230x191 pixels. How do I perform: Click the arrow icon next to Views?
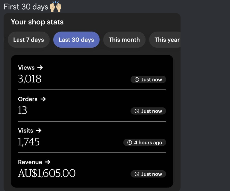[x=40, y=68]
